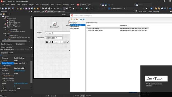The height and width of the screenshot is (97, 172).
Task: Close the Structure panel
Action: pos(31,12)
